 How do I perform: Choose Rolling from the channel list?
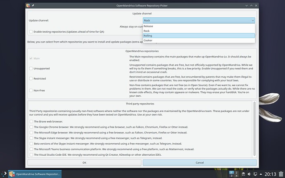199,36
